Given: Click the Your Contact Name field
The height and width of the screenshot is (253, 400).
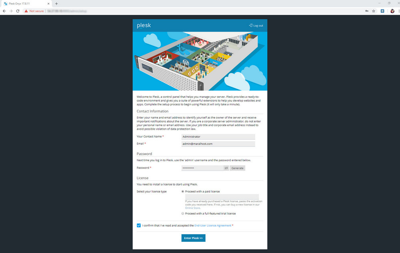Looking at the screenshot, I should click(218, 137).
